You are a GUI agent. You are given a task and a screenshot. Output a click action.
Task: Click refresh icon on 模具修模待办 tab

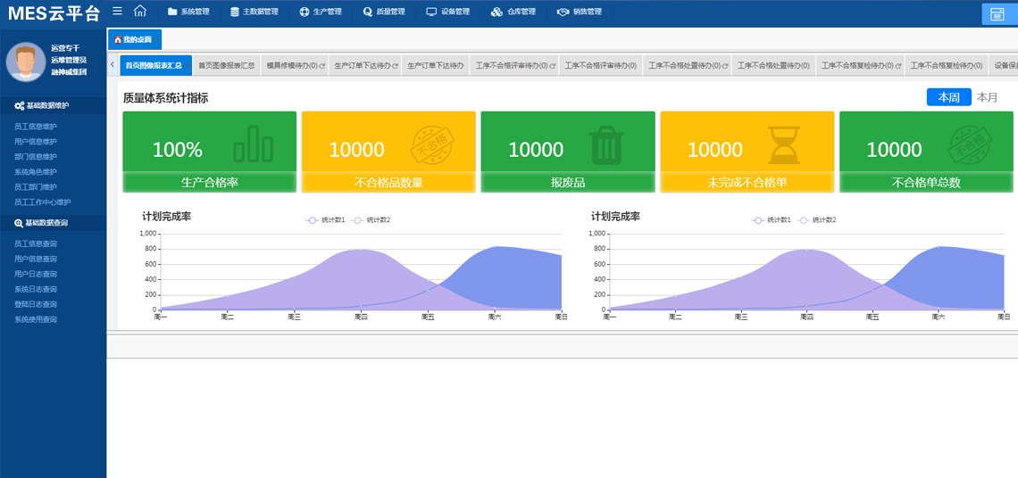pyautogui.click(x=322, y=66)
